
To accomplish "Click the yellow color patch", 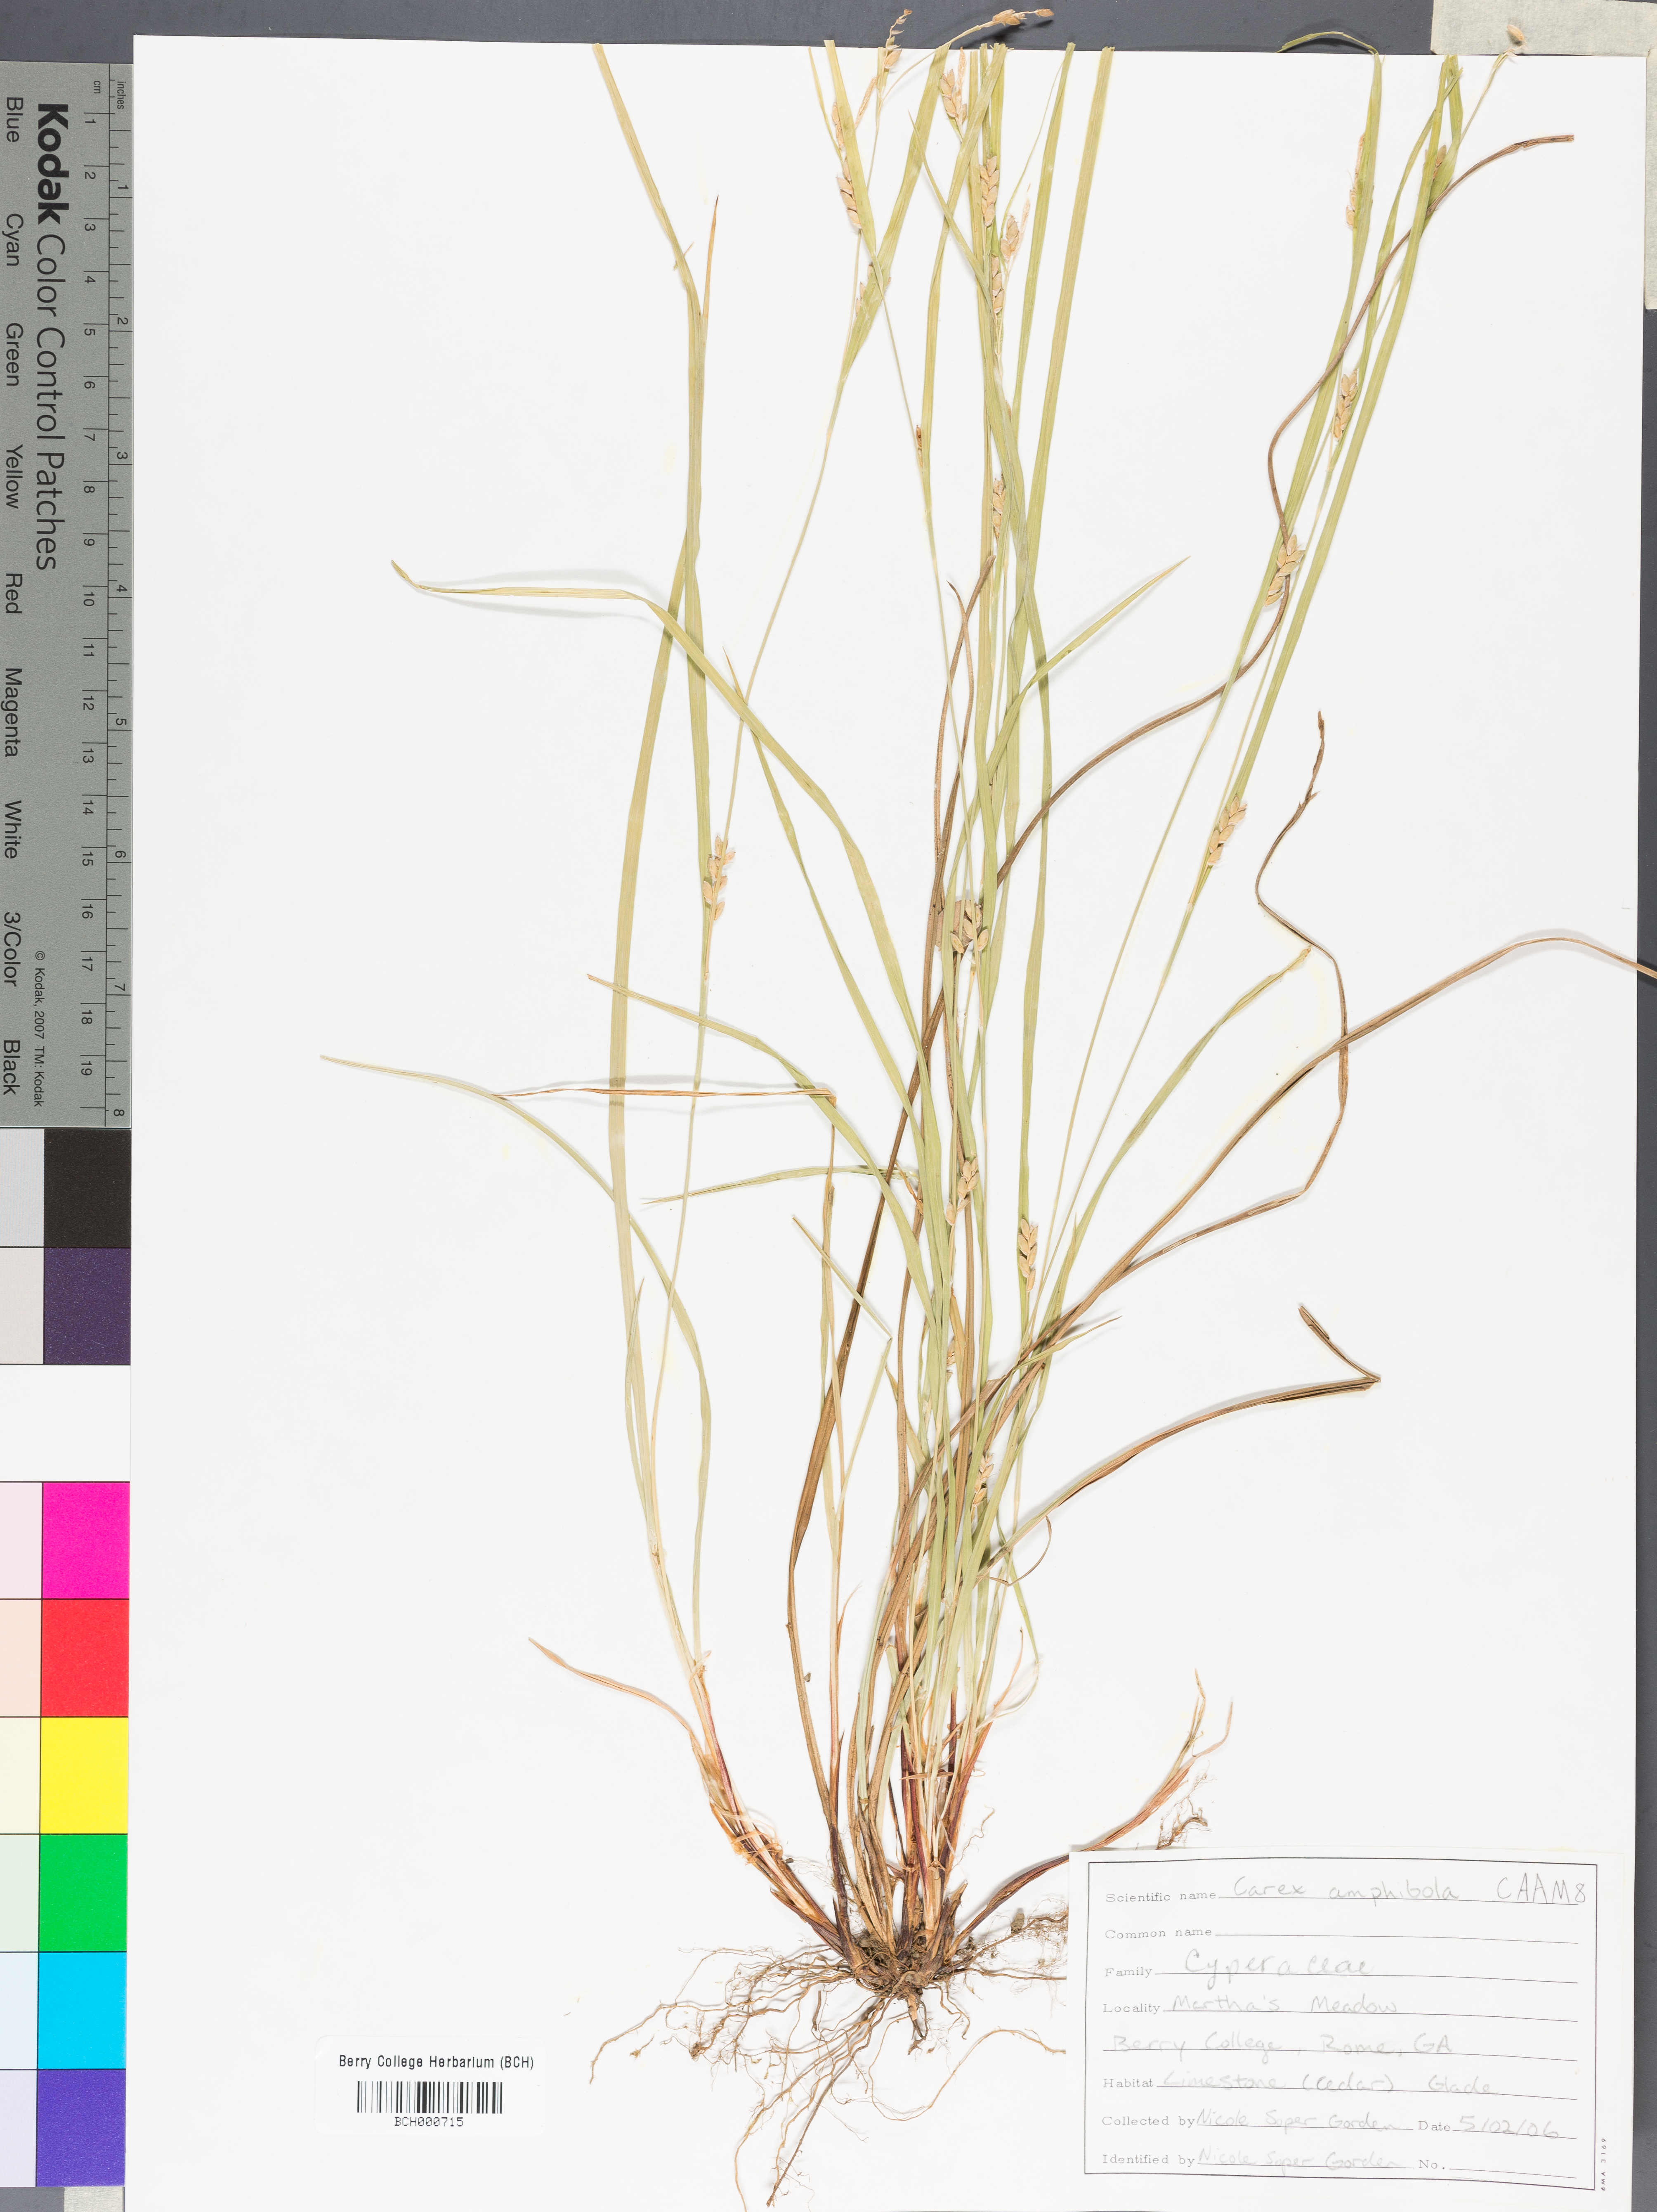I will click(x=85, y=1775).
